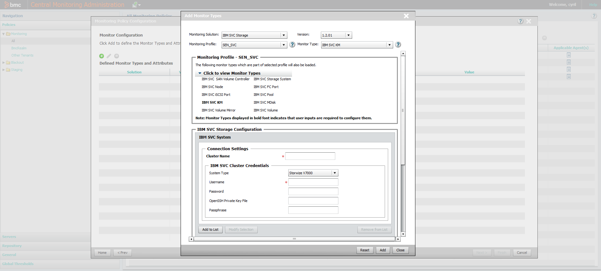Click the Passphrase input field
Viewport: 601px width, 271px height.
pyautogui.click(x=313, y=210)
